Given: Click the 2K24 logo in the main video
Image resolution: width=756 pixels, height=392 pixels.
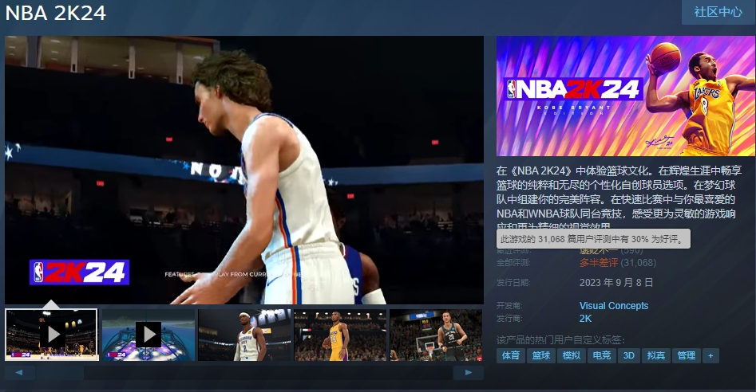Looking at the screenshot, I should (79, 272).
